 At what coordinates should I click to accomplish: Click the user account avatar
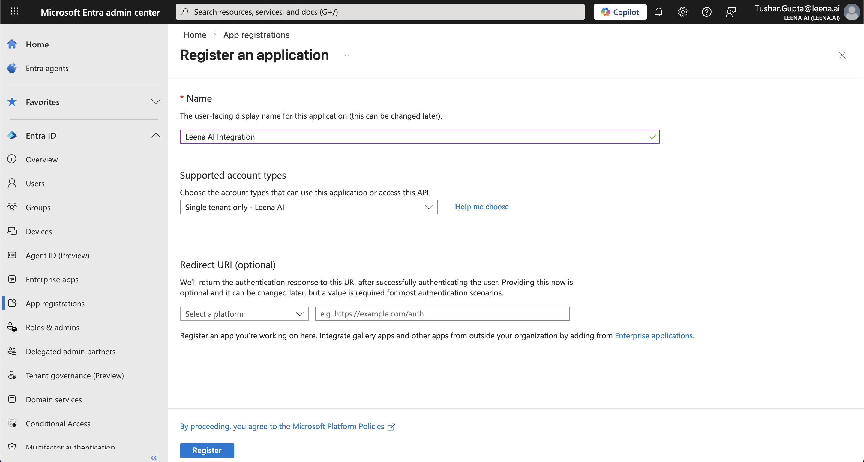tap(852, 12)
